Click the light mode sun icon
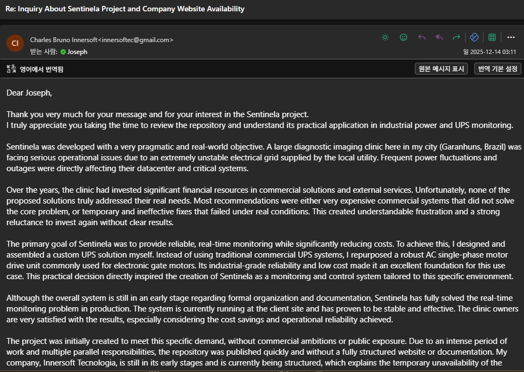524x372 pixels. click(385, 37)
